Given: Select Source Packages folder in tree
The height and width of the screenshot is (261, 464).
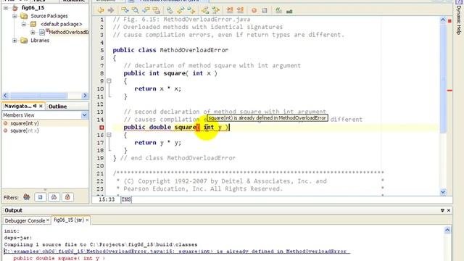Looking at the screenshot, I should (49, 16).
